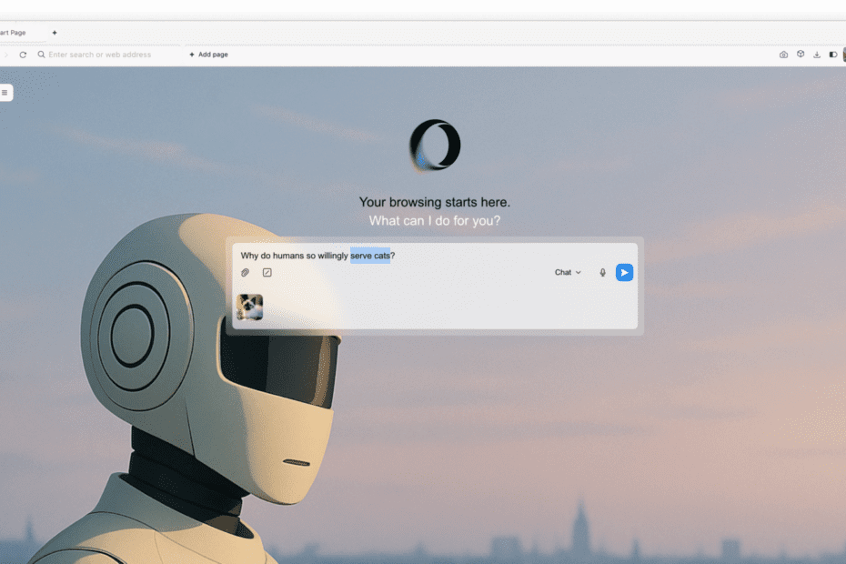This screenshot has height=564, width=846.
Task: Click the search address bar magnifier
Action: [x=40, y=55]
